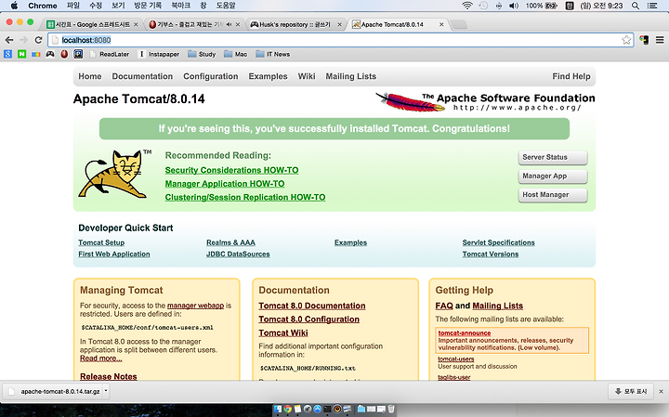Open JDBC DataSources link
The width and height of the screenshot is (669, 417).
point(238,254)
